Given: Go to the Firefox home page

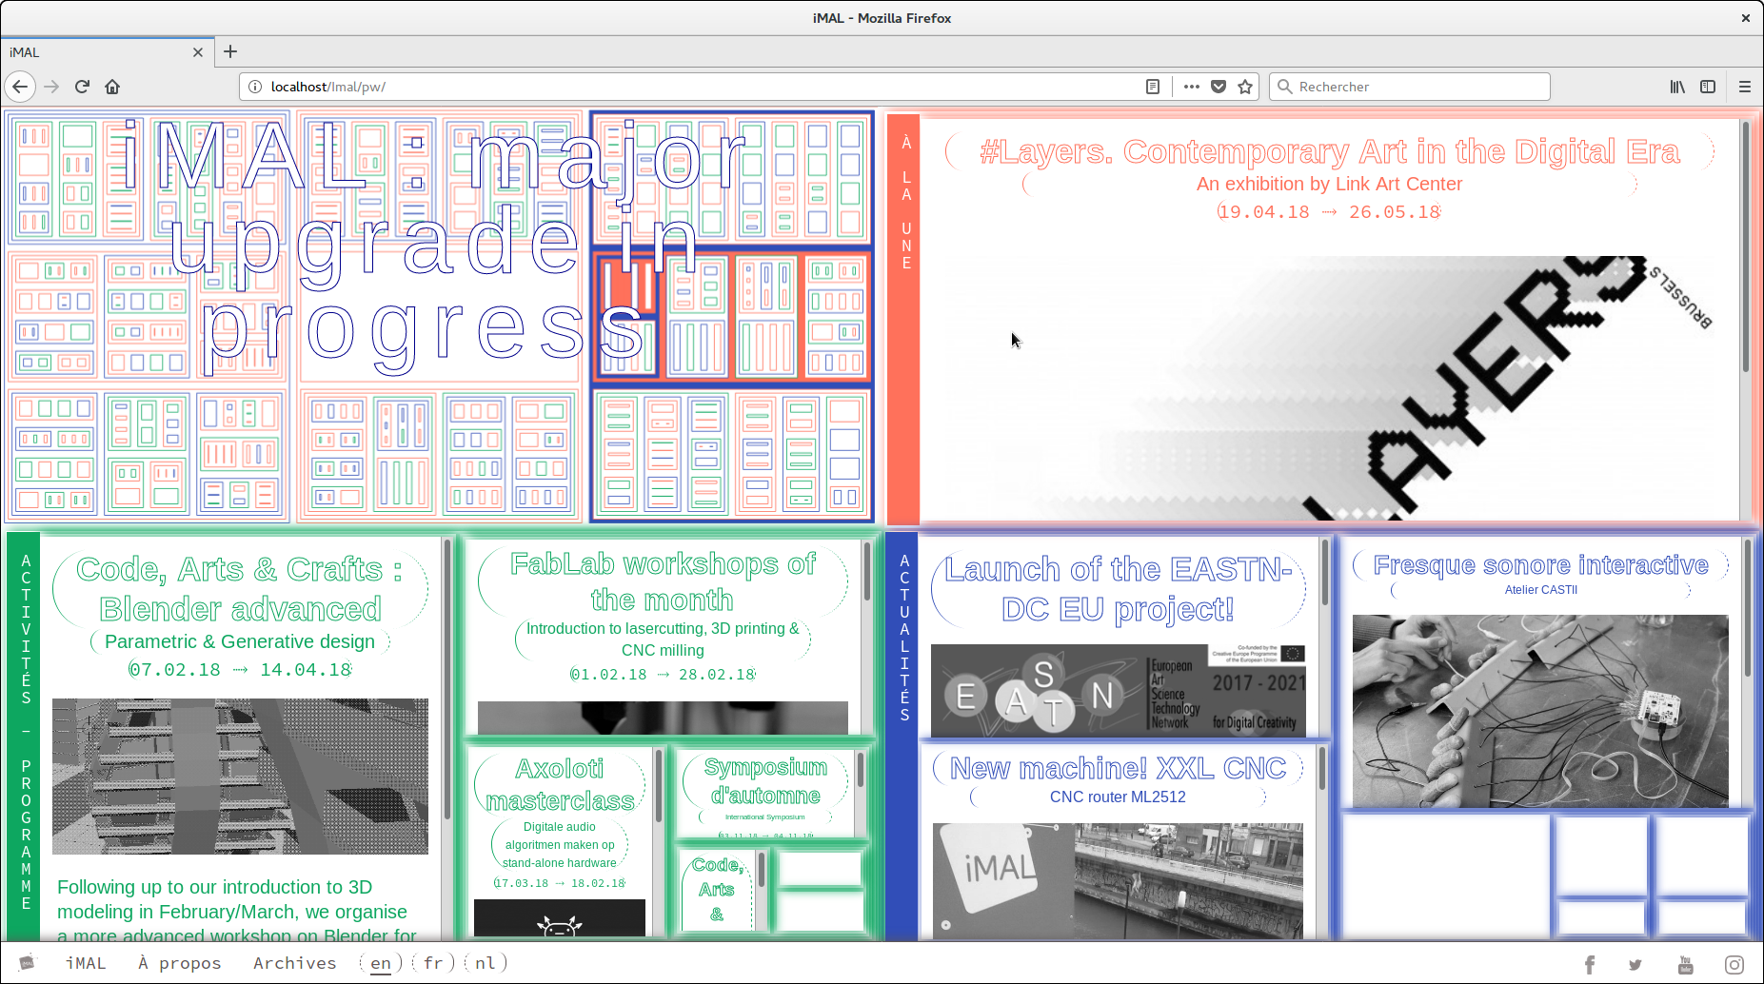Looking at the screenshot, I should click(x=112, y=87).
